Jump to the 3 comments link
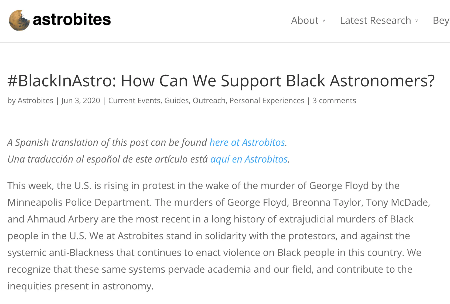The height and width of the screenshot is (304, 450). 334,100
